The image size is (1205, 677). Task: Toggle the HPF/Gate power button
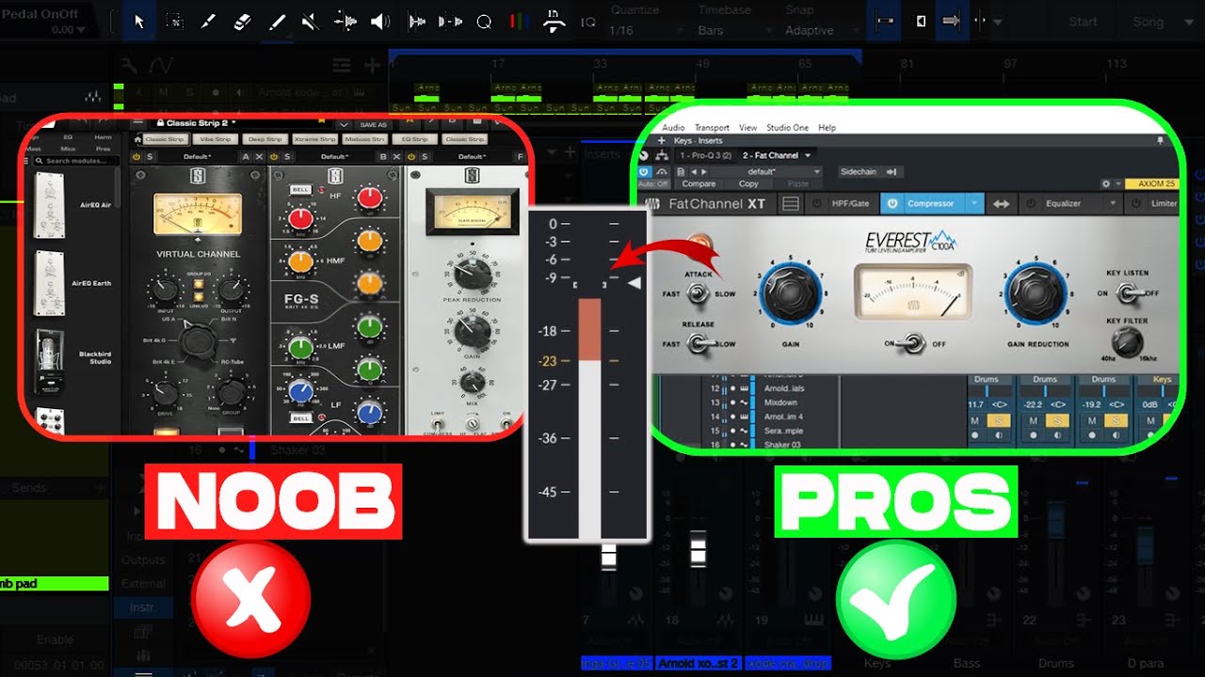815,203
